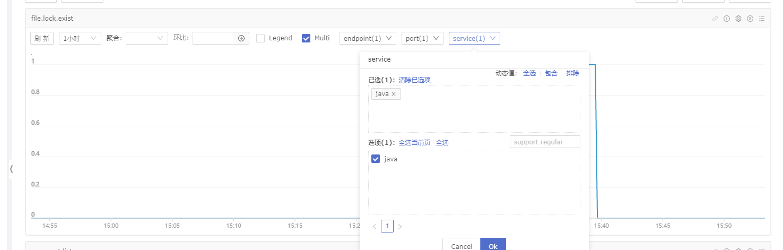Image resolution: width=783 pixels, height=250 pixels.
Task: Click the 15:40 label on the time axis
Action: (601, 226)
